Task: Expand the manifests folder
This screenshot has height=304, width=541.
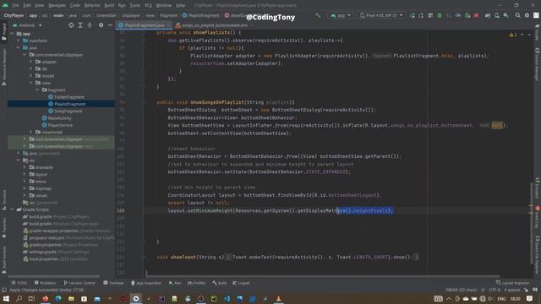Action: tap(19, 41)
